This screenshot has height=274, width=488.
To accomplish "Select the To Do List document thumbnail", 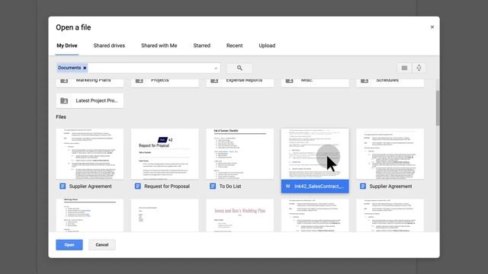I will point(240,154).
